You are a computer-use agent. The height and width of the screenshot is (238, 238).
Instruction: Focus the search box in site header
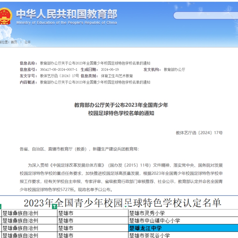click(206, 15)
